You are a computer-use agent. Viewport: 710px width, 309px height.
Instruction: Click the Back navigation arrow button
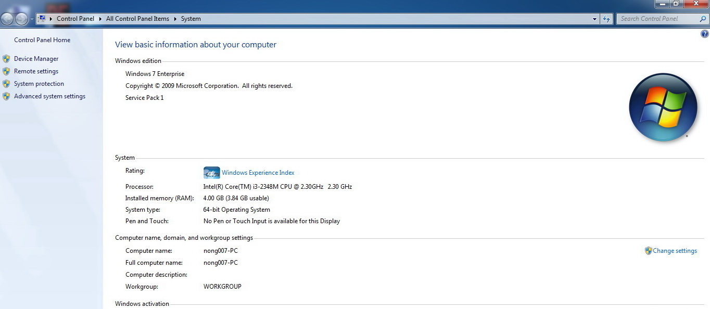(x=7, y=19)
